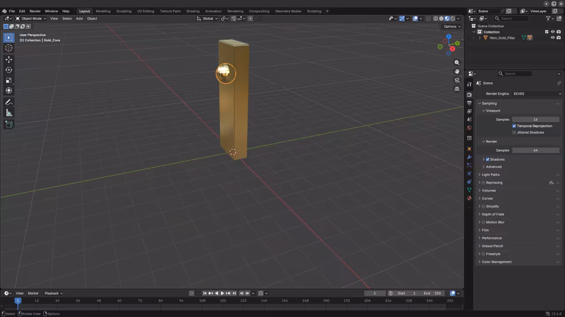Image resolution: width=565 pixels, height=317 pixels.
Task: Switch to the Shading workspace tab
Action: click(192, 11)
